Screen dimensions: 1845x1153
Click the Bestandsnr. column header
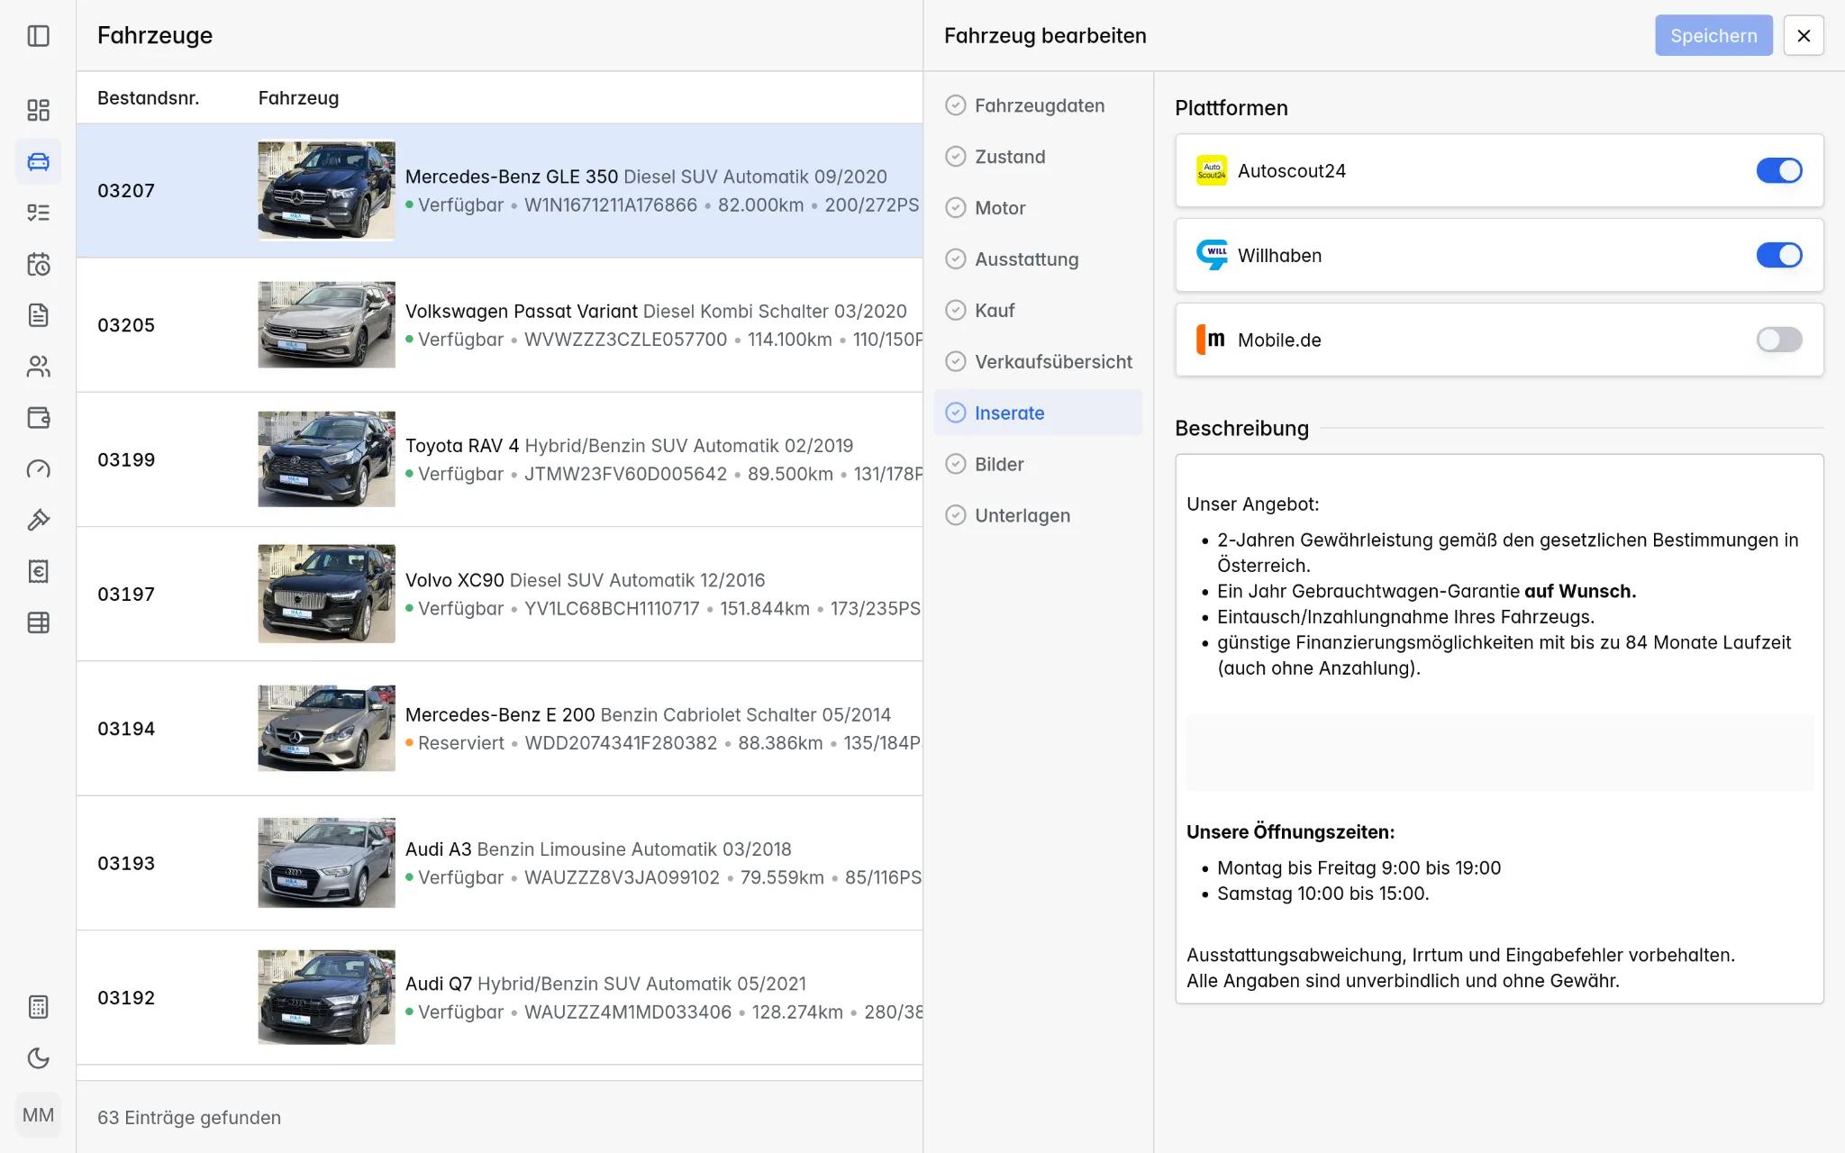(x=148, y=97)
